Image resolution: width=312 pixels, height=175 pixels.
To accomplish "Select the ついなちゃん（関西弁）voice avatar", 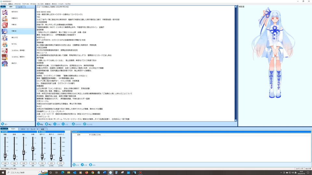I will [5, 57].
